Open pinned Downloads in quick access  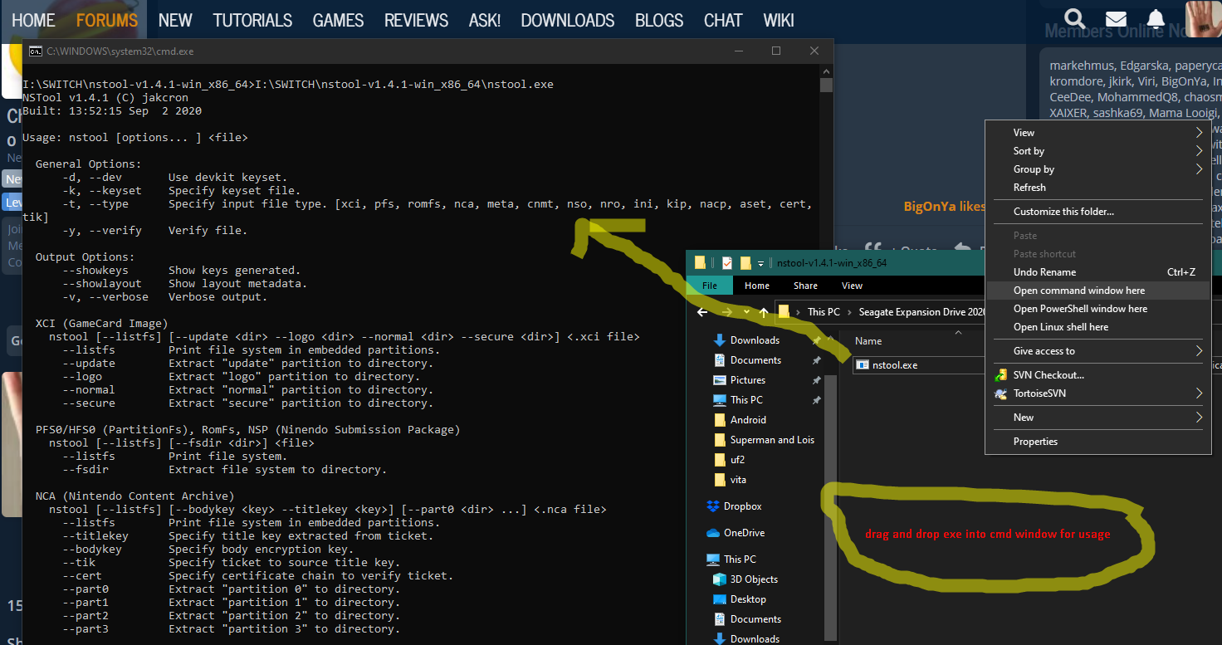coord(755,340)
